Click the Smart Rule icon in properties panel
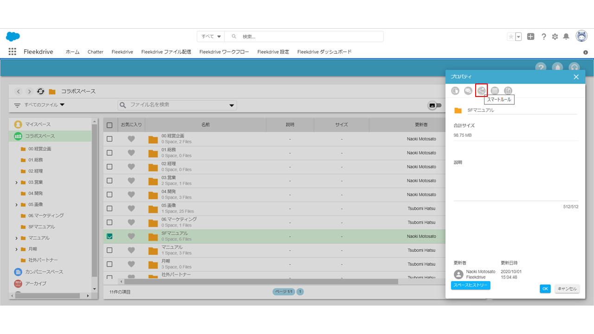 pos(481,91)
